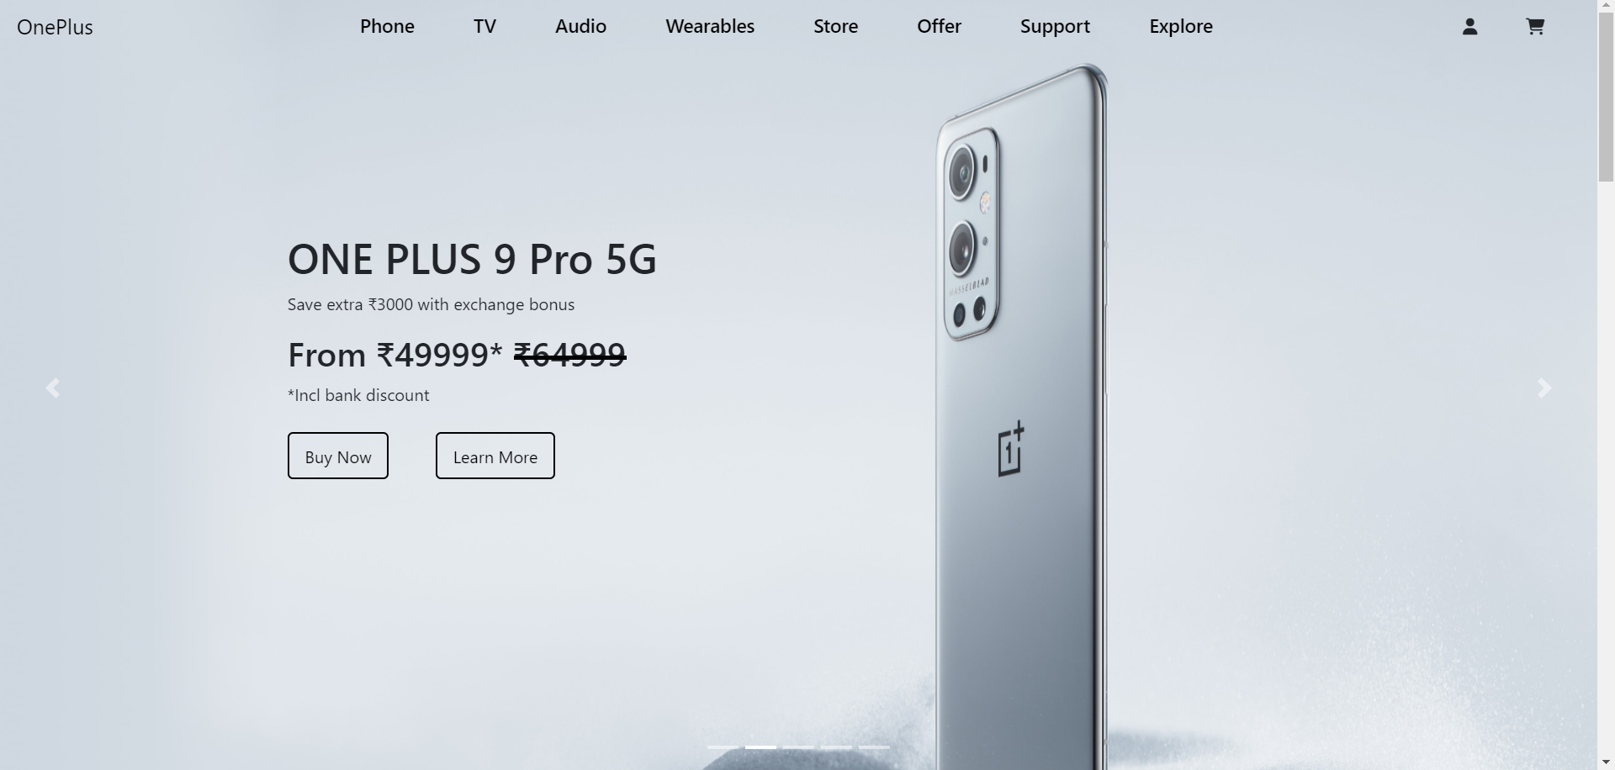Open the Support menu
The height and width of the screenshot is (770, 1615).
[x=1055, y=26]
